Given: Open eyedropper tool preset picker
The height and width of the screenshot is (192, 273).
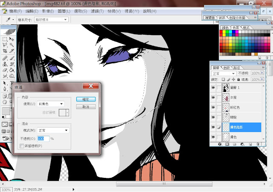Looking at the screenshot, I should (13, 20).
